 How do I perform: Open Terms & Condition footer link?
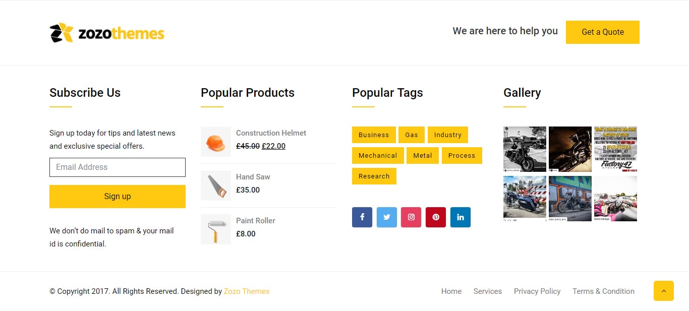point(603,291)
